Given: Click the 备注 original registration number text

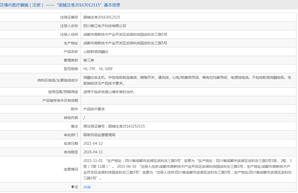Looking at the screenshot, I should pos(114,126).
